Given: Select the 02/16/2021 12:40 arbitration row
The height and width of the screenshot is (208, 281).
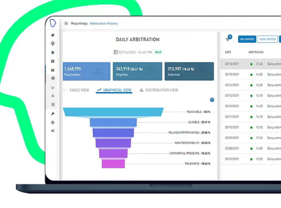Looking at the screenshot, I should coord(251,64).
